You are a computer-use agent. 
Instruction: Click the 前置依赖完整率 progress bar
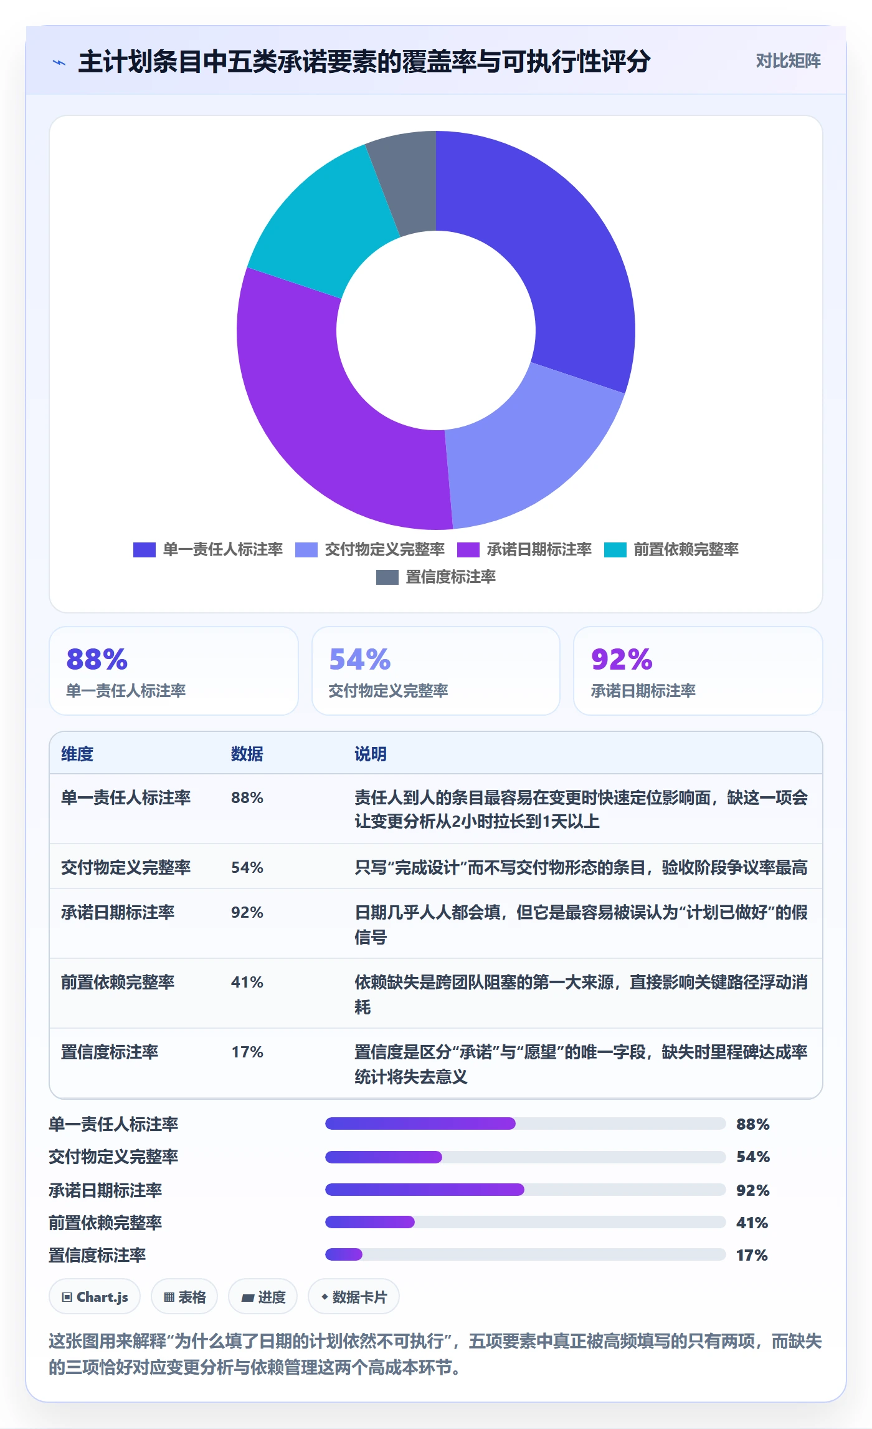point(525,1222)
